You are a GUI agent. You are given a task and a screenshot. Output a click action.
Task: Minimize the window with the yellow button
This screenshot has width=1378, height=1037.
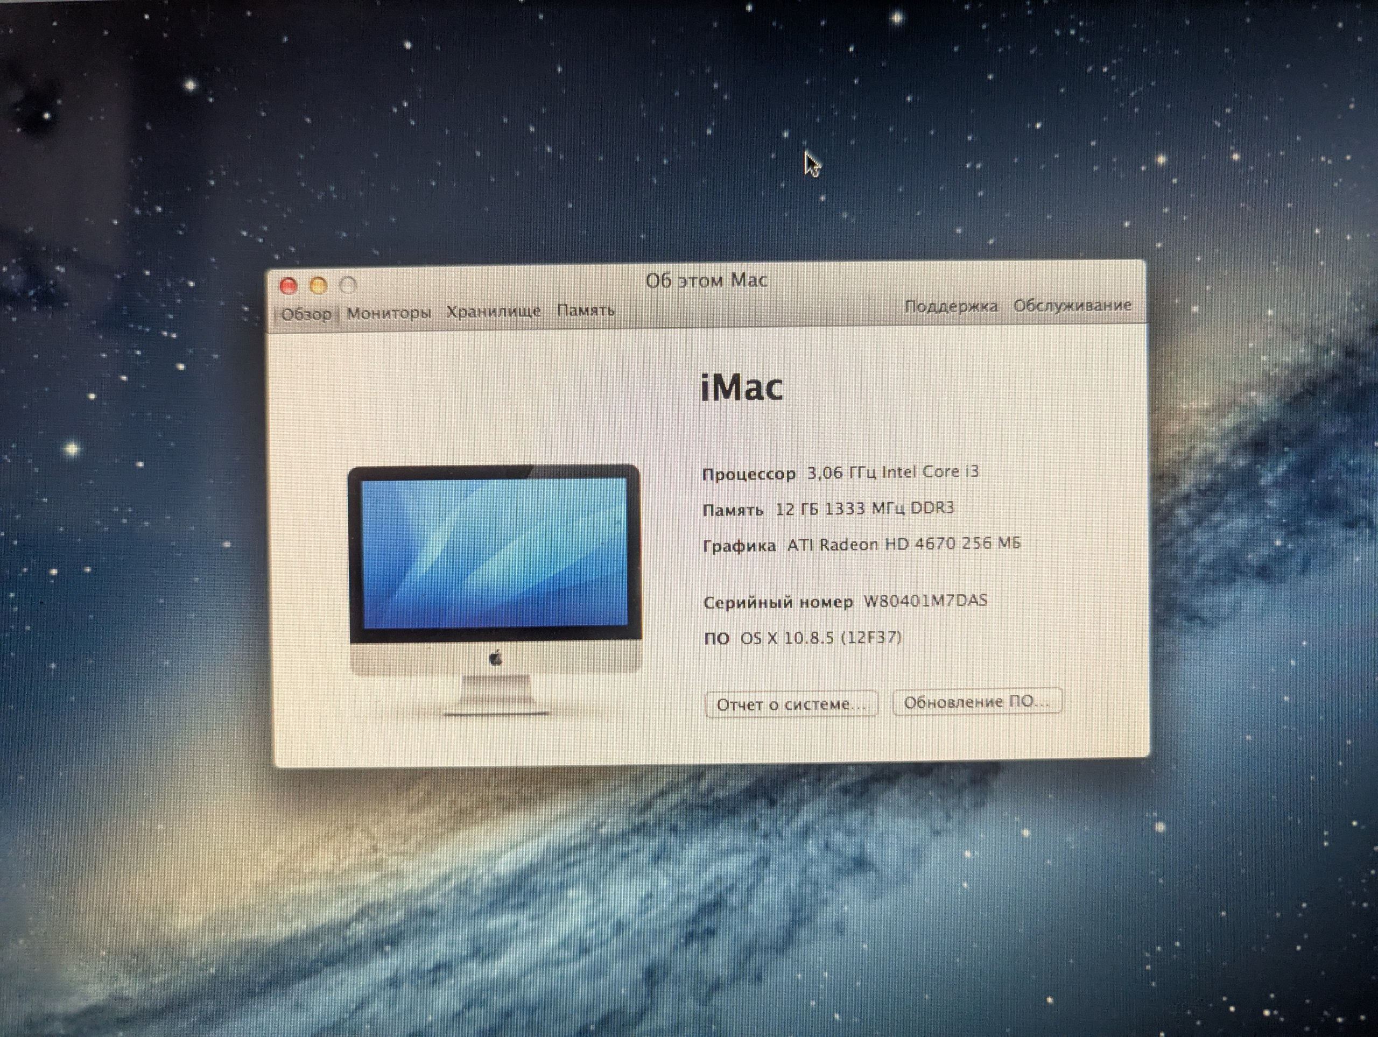pos(318,286)
